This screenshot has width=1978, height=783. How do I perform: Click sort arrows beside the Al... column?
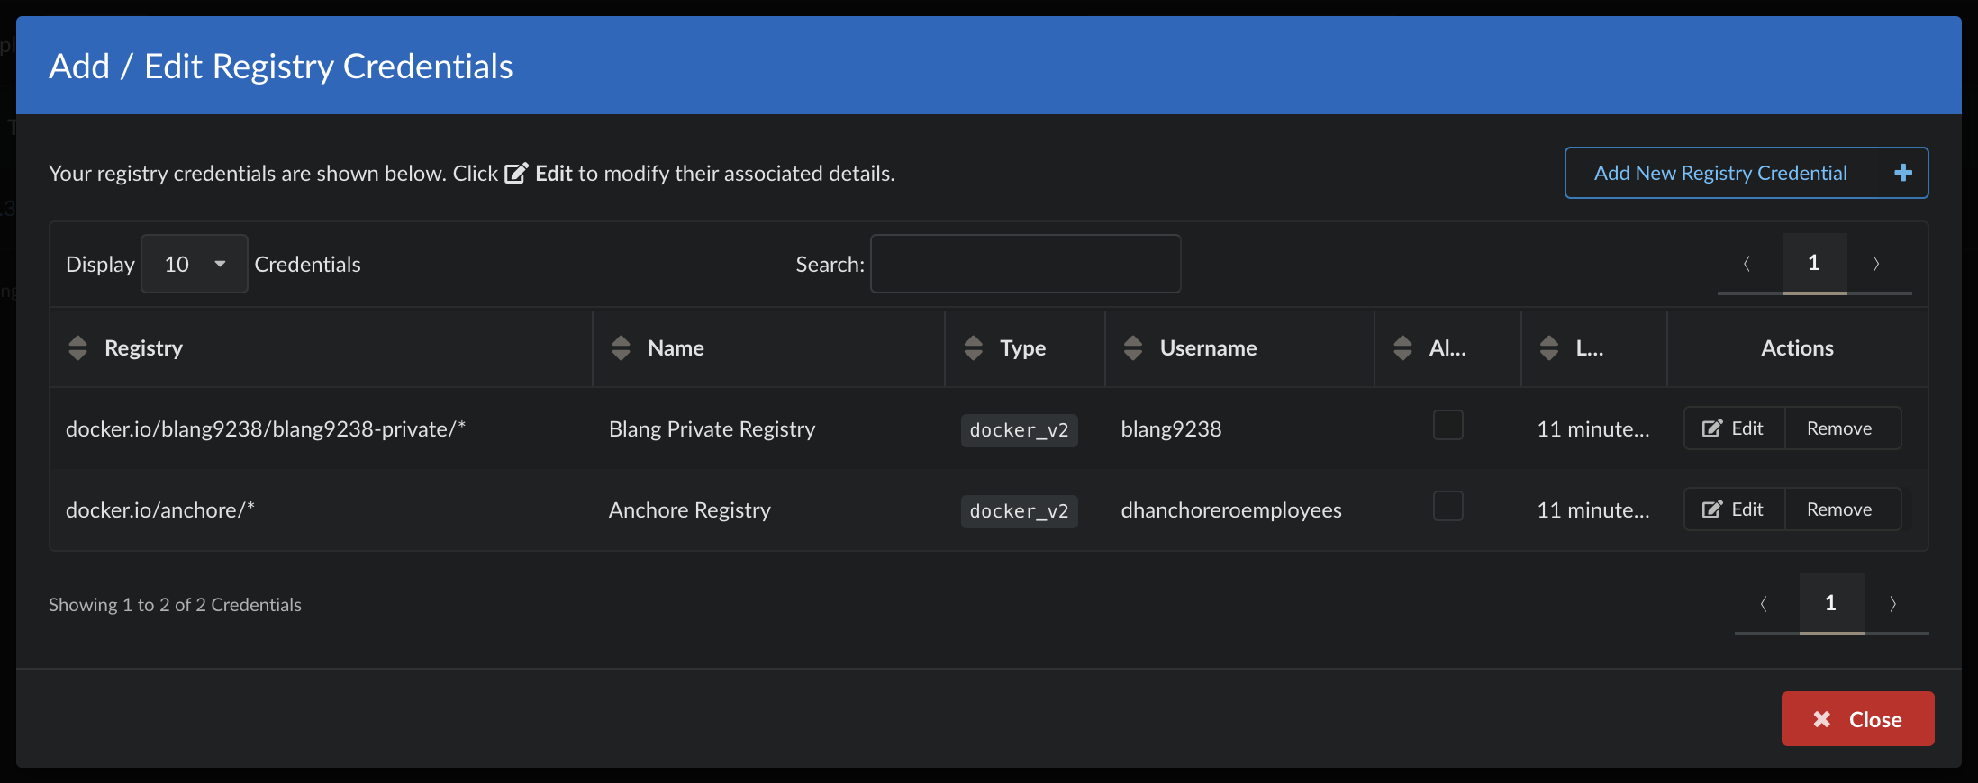click(1402, 348)
